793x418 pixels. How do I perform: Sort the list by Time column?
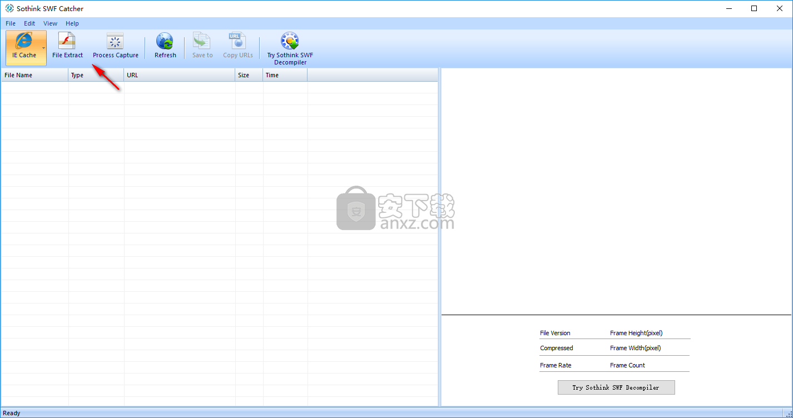pyautogui.click(x=285, y=75)
